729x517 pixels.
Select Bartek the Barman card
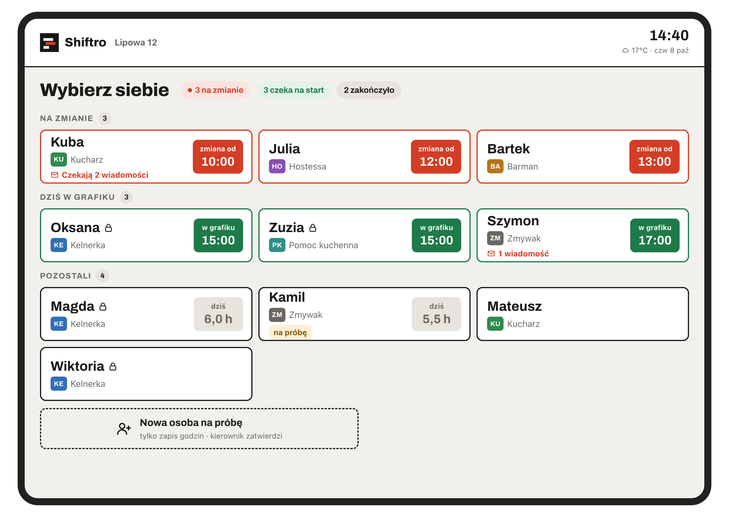pos(582,156)
